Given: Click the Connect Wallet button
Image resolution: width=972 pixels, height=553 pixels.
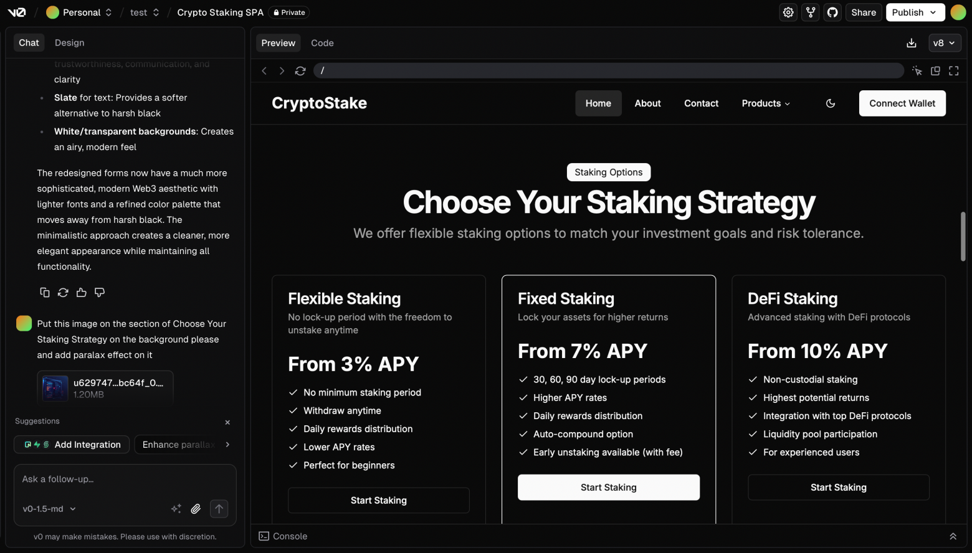Looking at the screenshot, I should click(902, 103).
